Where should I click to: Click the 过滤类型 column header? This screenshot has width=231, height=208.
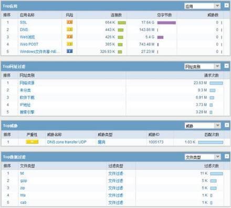pos(115,166)
